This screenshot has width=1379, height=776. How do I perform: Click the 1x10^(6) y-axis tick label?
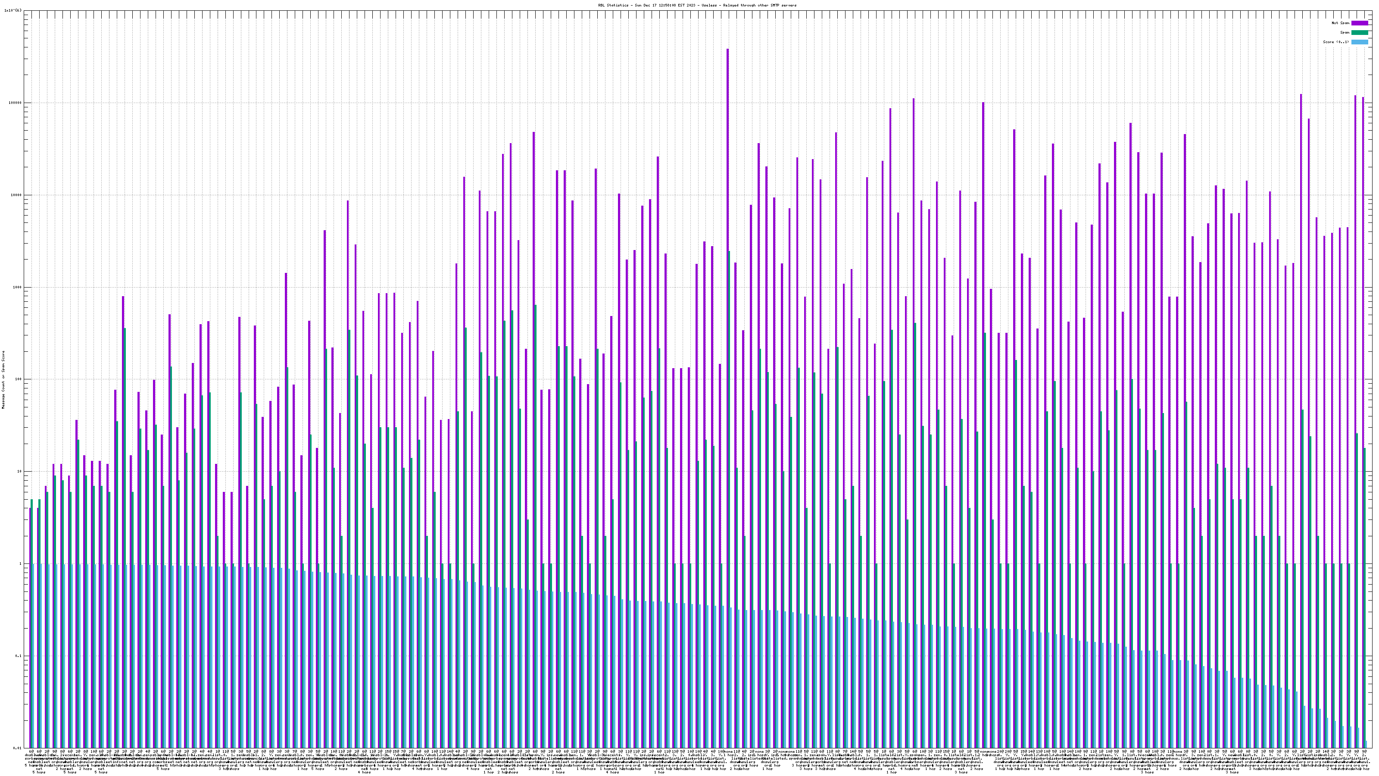point(13,10)
